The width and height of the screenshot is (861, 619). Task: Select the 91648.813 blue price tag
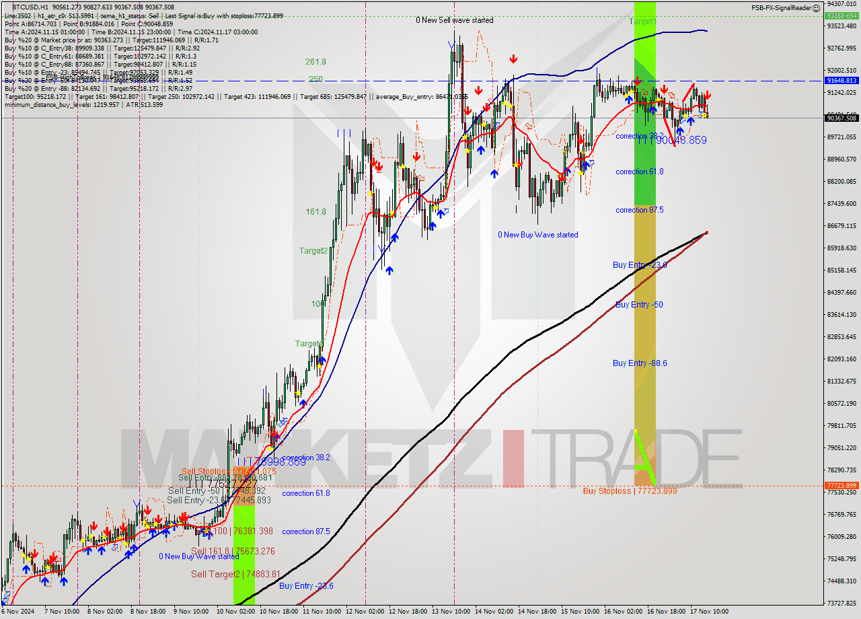[841, 81]
